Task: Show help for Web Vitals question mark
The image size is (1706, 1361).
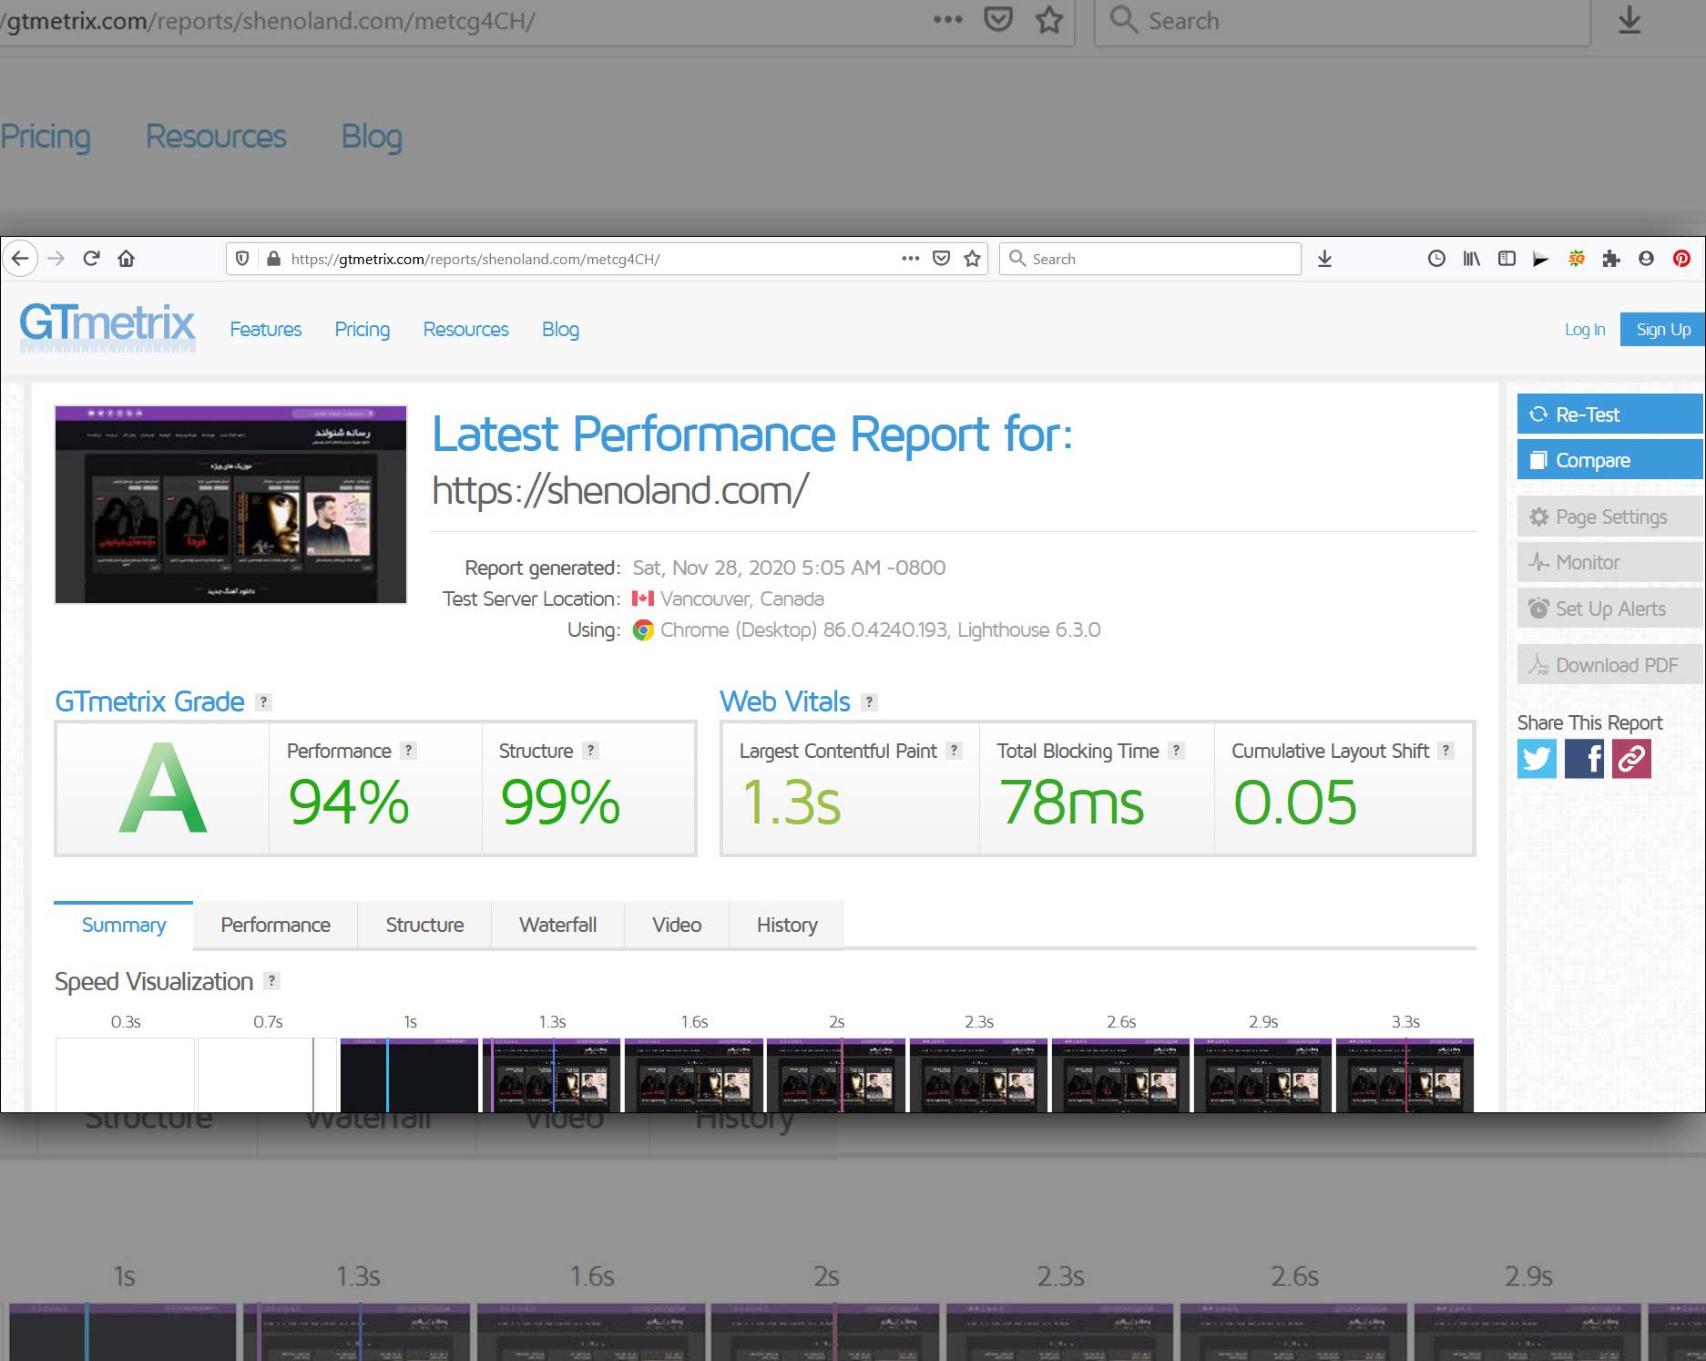Action: (x=870, y=701)
